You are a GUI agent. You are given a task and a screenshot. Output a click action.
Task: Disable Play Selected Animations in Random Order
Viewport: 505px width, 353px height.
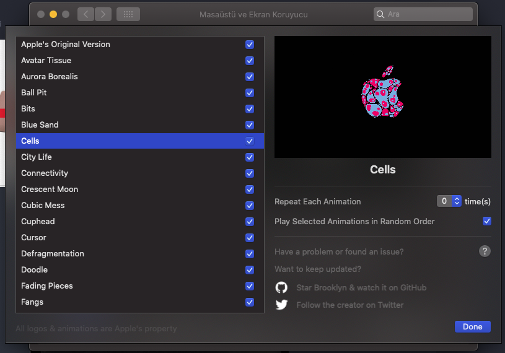pyautogui.click(x=487, y=221)
